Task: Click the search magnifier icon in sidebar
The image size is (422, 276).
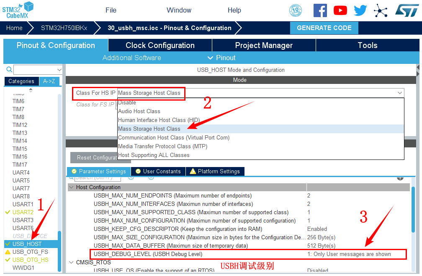Action: [x=9, y=70]
